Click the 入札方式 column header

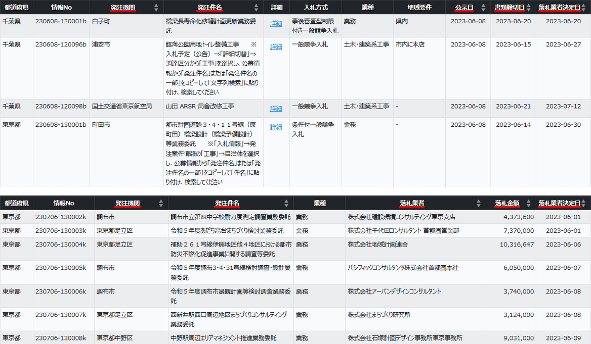[x=315, y=8]
